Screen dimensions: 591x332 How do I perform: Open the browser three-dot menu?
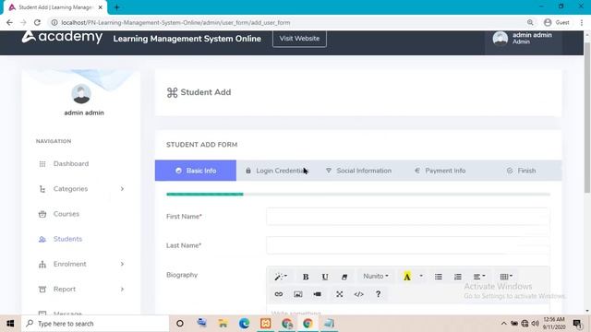pos(582,22)
